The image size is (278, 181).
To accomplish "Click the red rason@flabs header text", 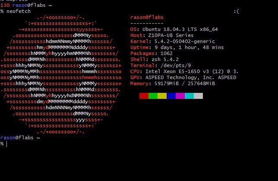I will 147,17.
